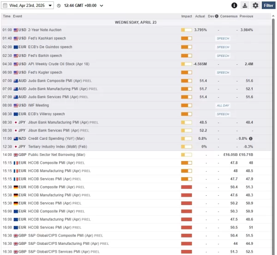Click the Consensus column header
The image size is (277, 255).
tap(229, 16)
